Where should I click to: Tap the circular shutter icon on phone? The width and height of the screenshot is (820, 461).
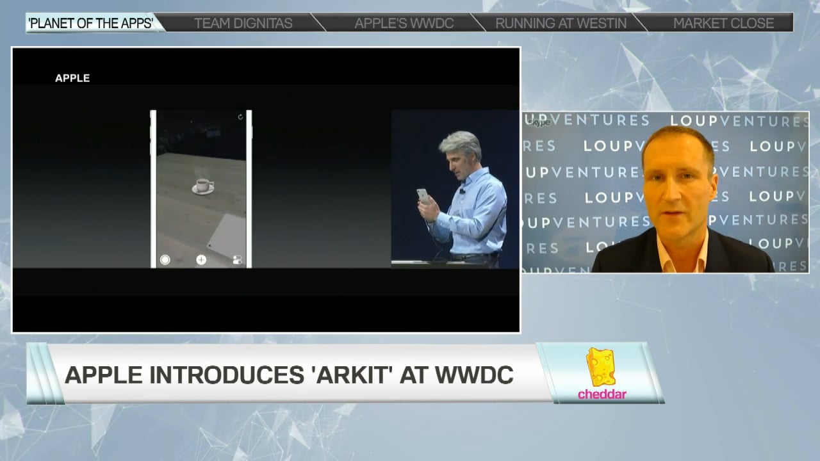click(165, 260)
